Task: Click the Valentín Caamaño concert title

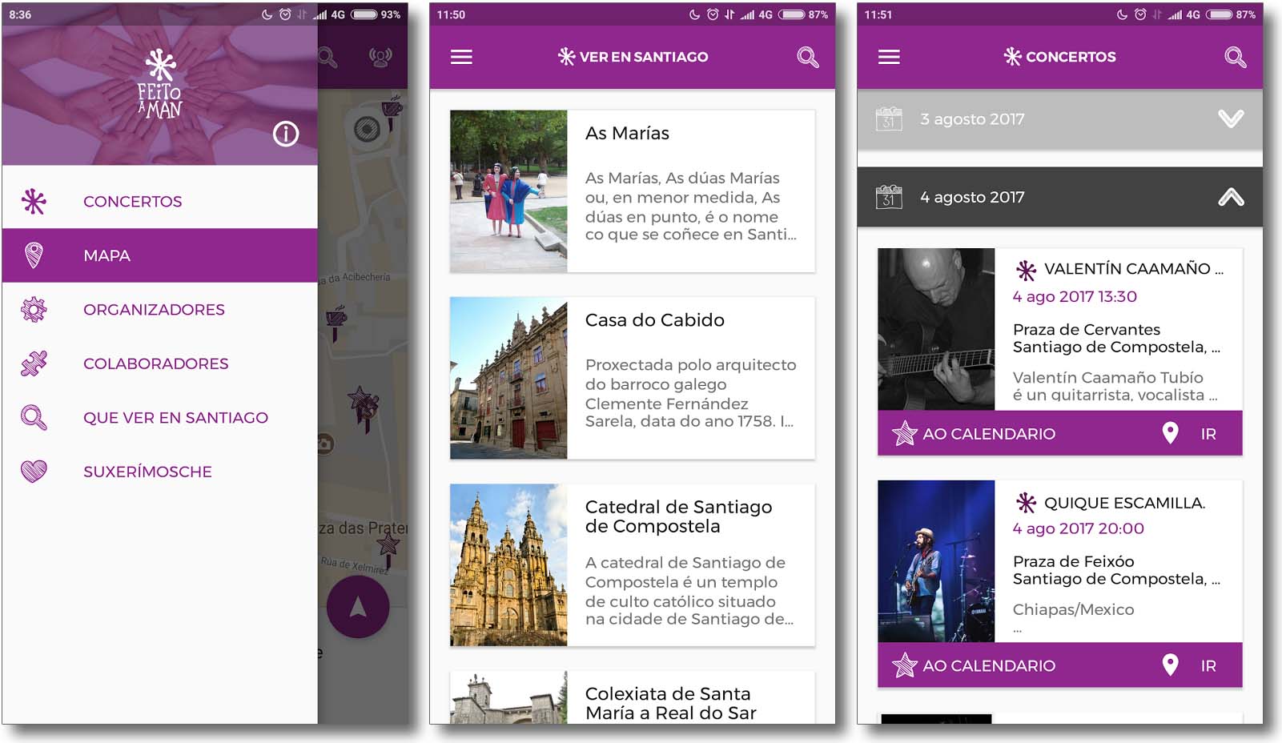Action: click(x=1134, y=269)
